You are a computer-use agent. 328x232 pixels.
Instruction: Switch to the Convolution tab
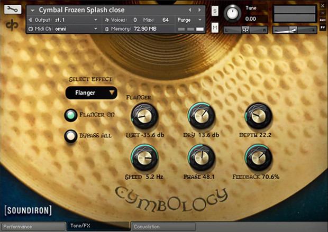(163, 227)
